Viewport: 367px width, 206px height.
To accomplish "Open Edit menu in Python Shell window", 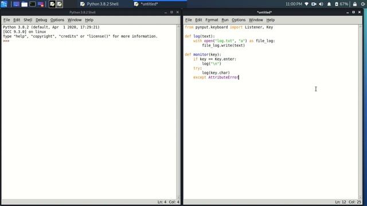I will pyautogui.click(x=17, y=20).
